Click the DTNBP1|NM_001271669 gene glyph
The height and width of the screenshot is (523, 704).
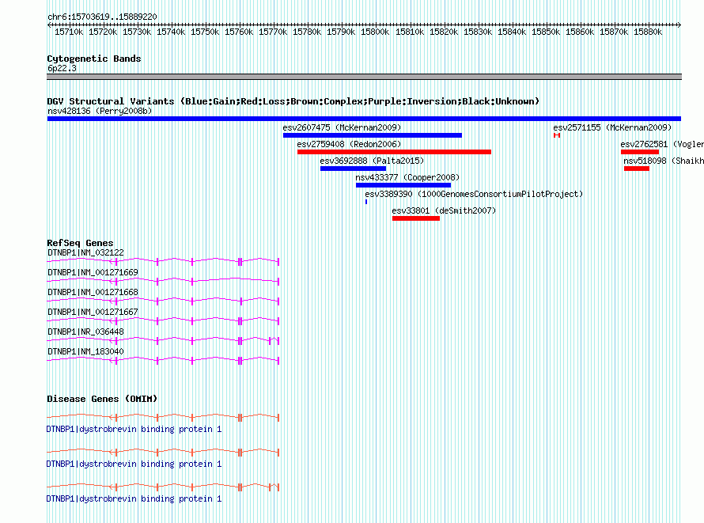(x=163, y=281)
